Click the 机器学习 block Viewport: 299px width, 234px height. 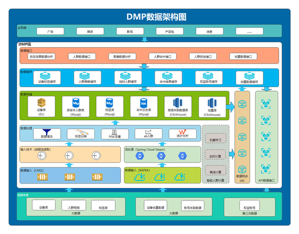[x=214, y=140]
